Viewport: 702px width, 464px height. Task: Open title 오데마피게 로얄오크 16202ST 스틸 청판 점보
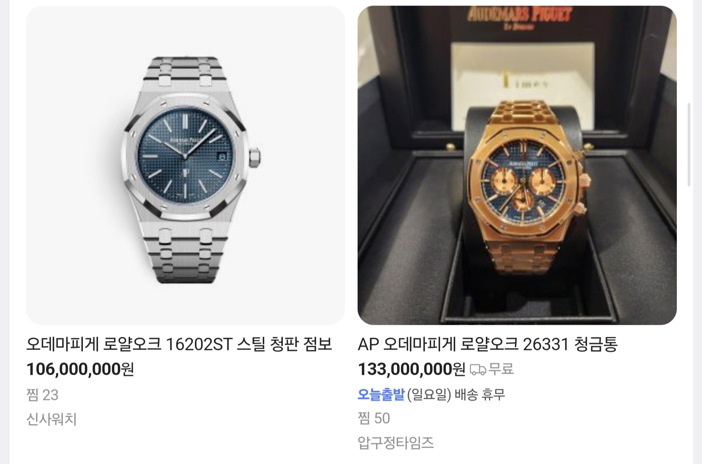pos(179,344)
